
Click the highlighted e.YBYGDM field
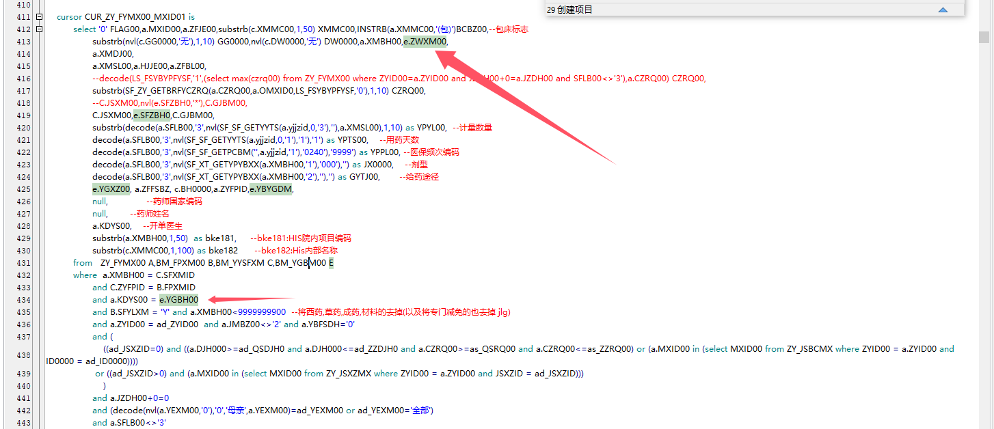coord(271,189)
